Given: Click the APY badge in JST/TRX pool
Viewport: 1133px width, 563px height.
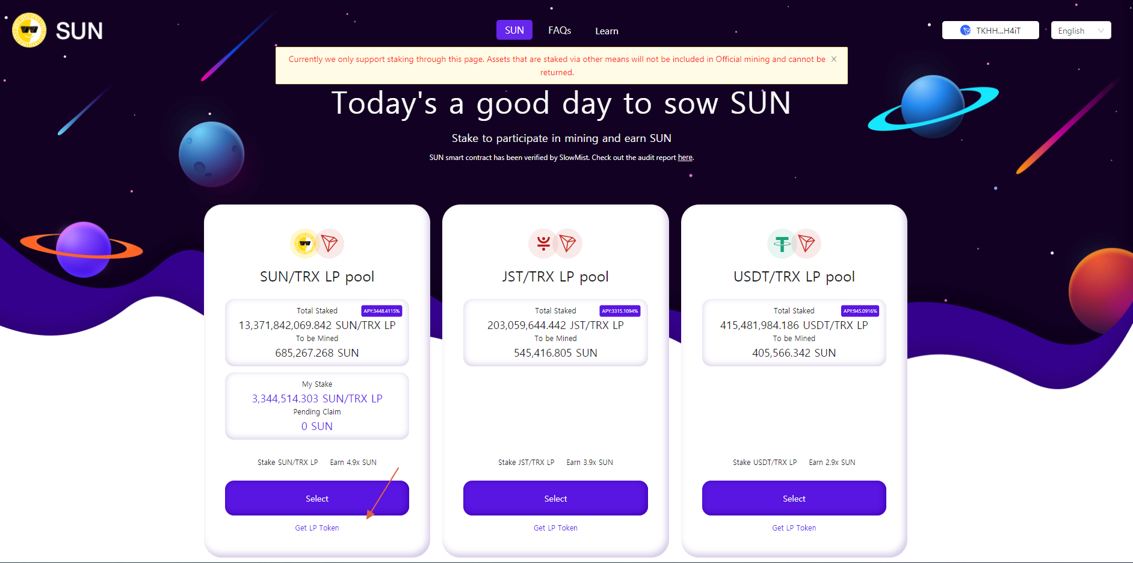Looking at the screenshot, I should click(x=620, y=311).
